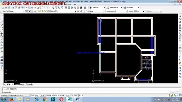The image size is (182, 102).
Task: Select the Arc draw tool
Action: coord(2,31)
